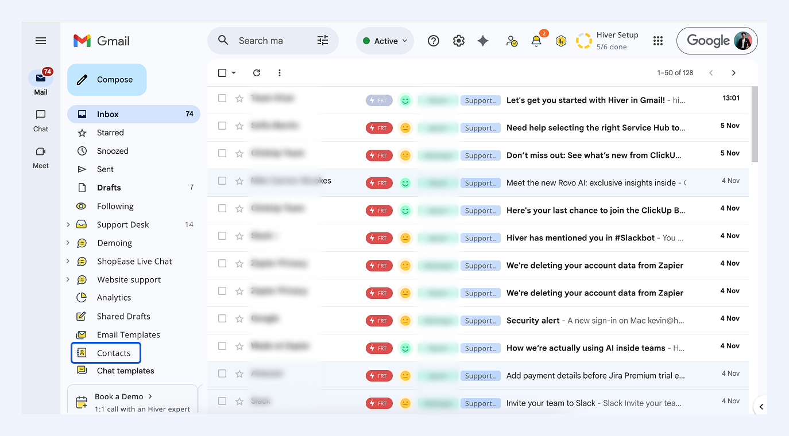Show search options filter

pos(323,41)
